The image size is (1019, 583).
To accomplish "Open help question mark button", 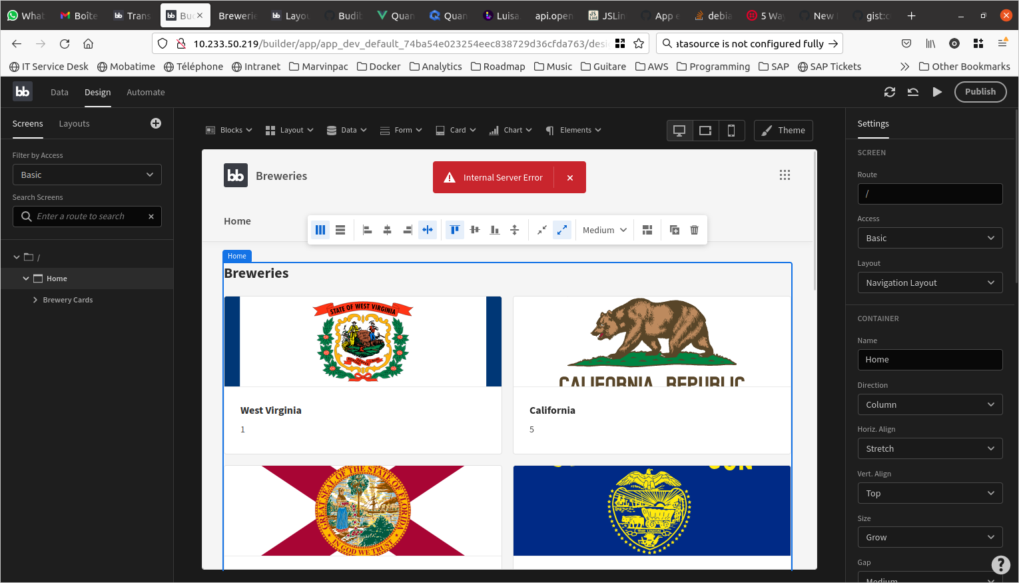I will (x=1000, y=564).
